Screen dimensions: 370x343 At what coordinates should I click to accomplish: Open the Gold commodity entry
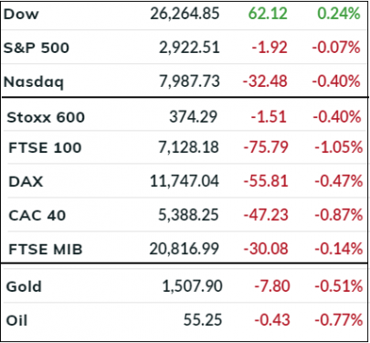click(x=24, y=286)
